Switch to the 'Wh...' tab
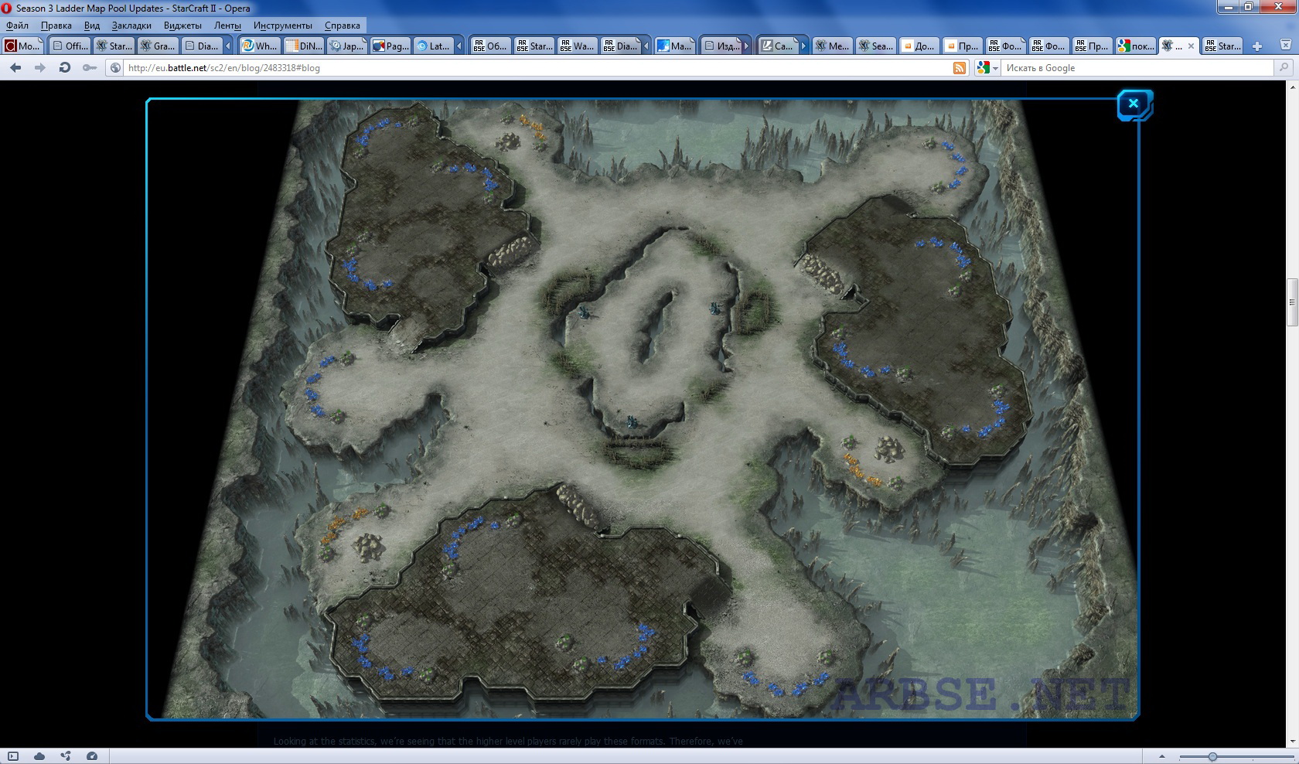The width and height of the screenshot is (1299, 764). coord(259,46)
